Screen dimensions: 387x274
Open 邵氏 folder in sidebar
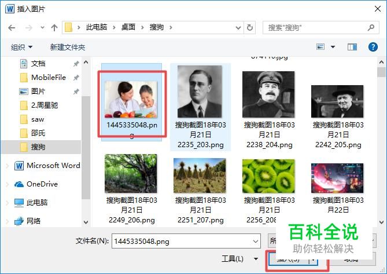tap(38, 133)
